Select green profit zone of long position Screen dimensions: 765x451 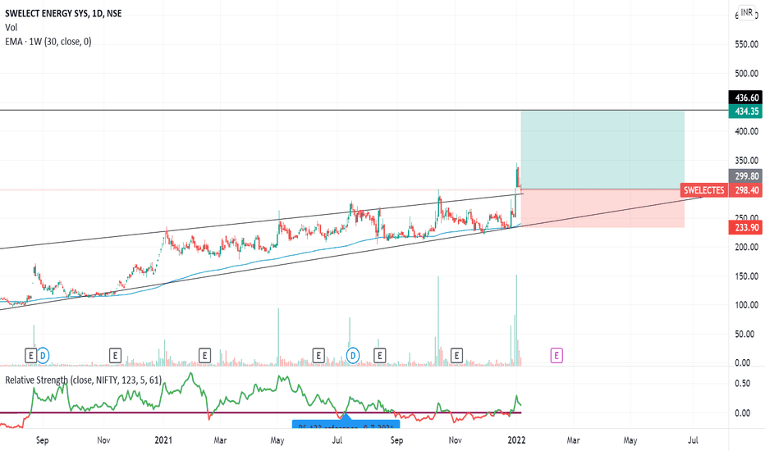coord(602,150)
